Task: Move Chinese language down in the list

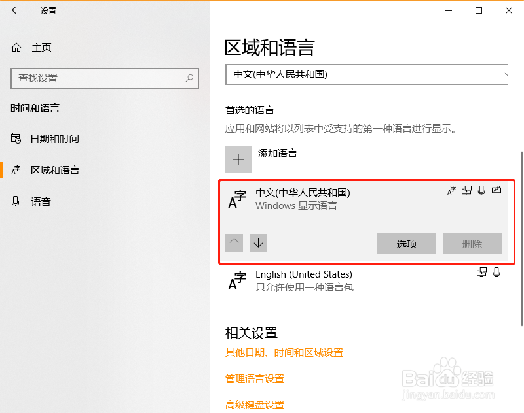Action: (258, 242)
